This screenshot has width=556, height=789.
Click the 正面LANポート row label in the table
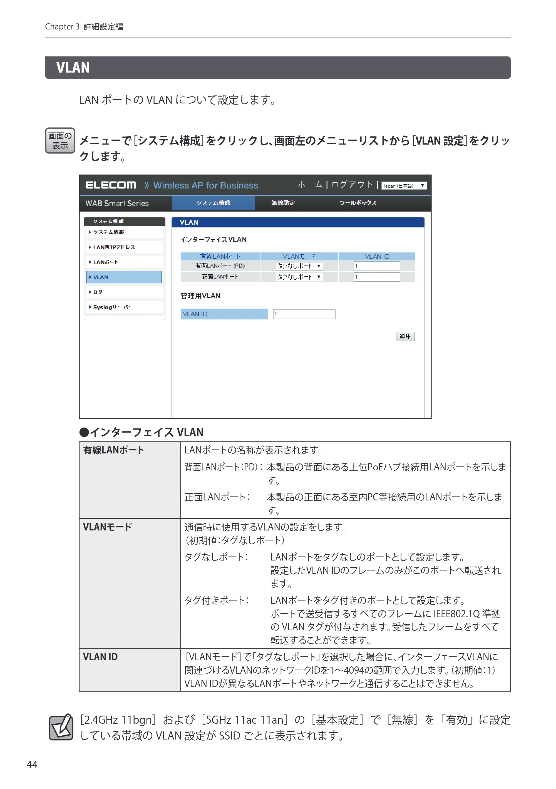(x=220, y=277)
